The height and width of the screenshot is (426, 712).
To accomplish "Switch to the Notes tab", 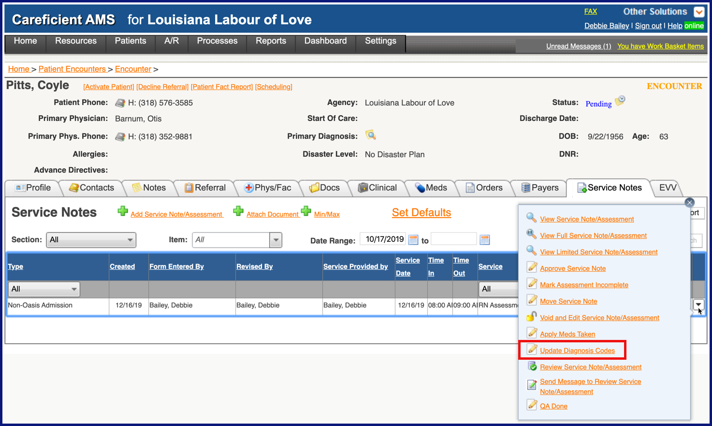I will click(149, 188).
